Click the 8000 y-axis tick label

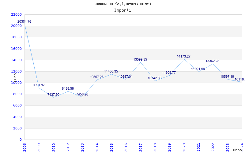pyautogui.click(x=17, y=94)
